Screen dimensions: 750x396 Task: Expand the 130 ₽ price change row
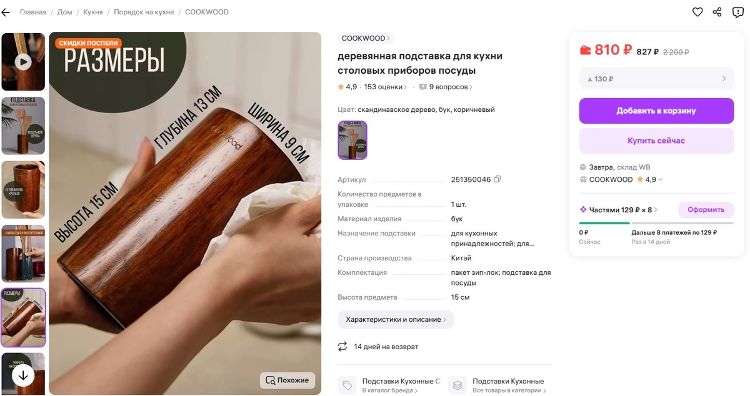tap(656, 79)
